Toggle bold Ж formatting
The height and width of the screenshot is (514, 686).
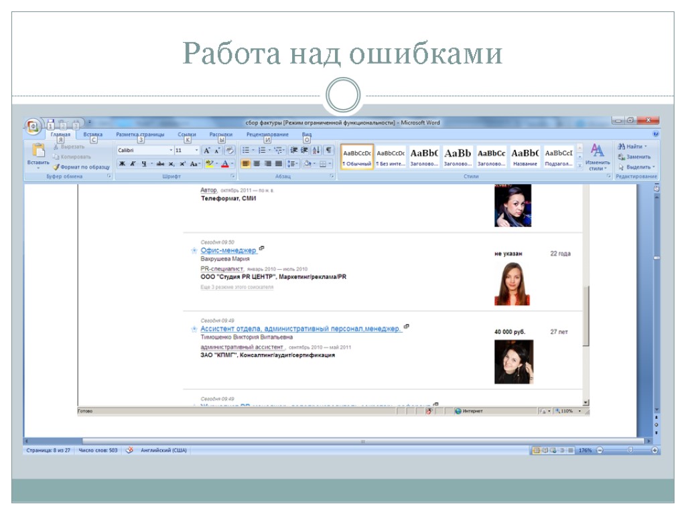pyautogui.click(x=122, y=164)
